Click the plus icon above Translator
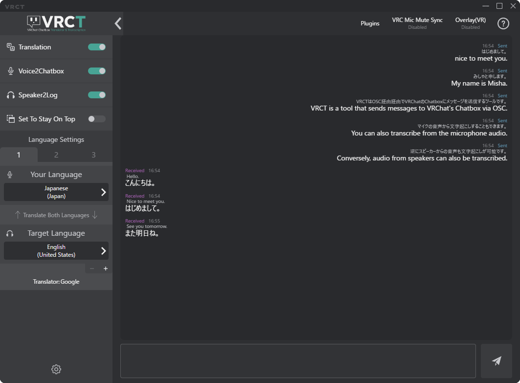Viewport: 520px width, 383px height. point(106,269)
